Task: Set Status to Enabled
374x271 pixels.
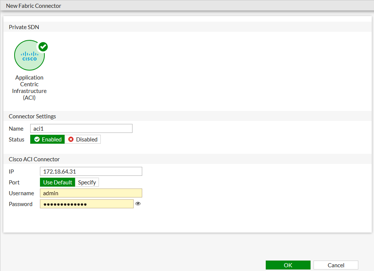Action: point(47,139)
